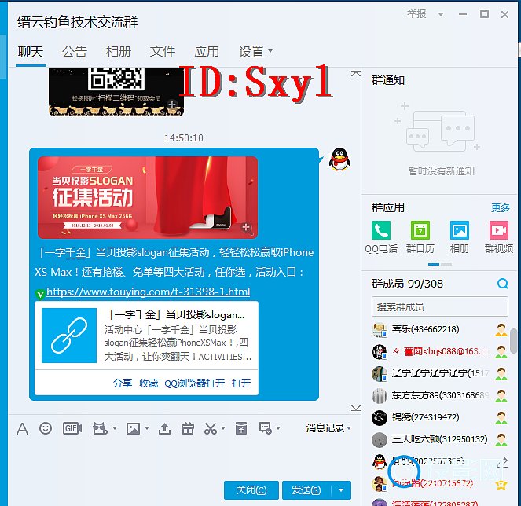Open 群日历 group calendar app
Image resolution: width=521 pixels, height=506 pixels.
(420, 237)
